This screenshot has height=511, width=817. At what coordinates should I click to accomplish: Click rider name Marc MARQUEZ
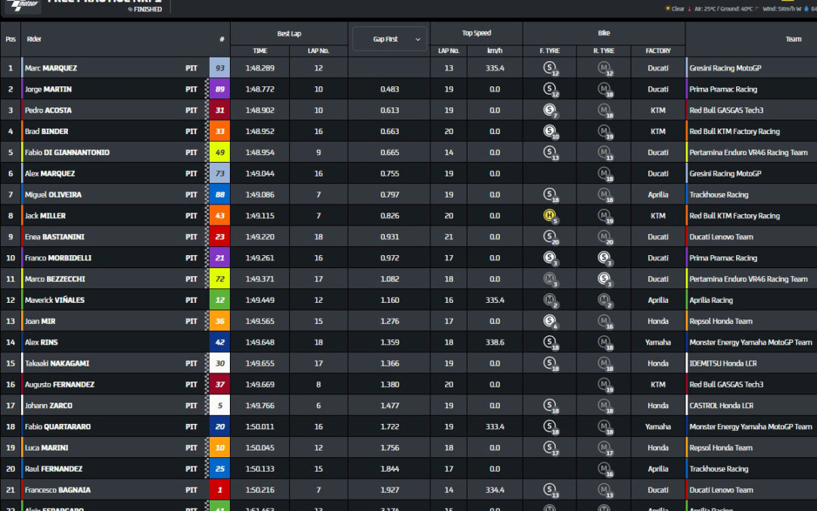pos(51,68)
